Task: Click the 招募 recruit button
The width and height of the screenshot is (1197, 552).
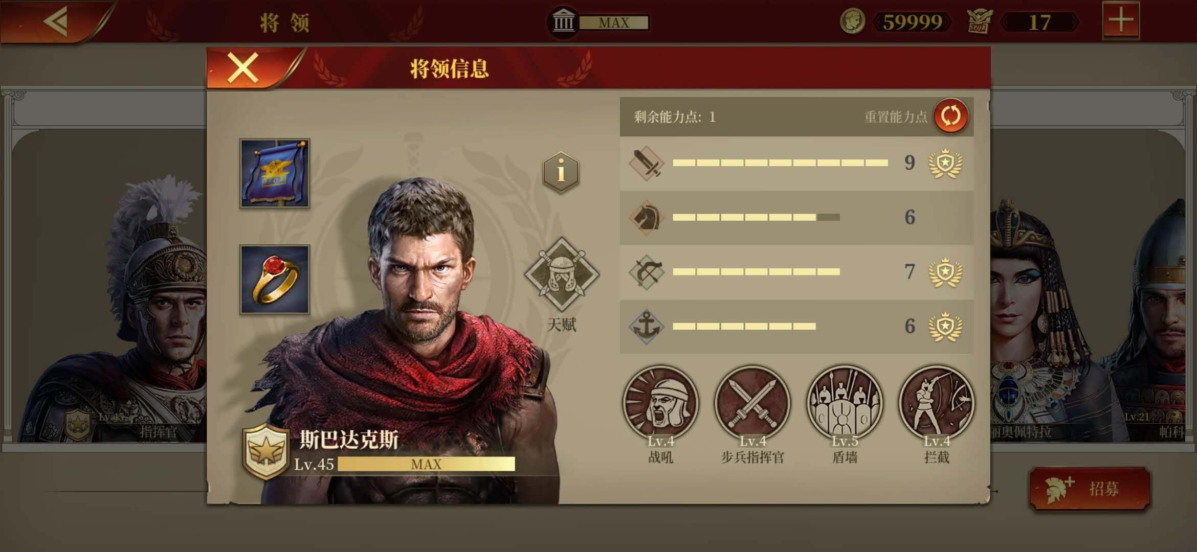Action: coord(1090,489)
